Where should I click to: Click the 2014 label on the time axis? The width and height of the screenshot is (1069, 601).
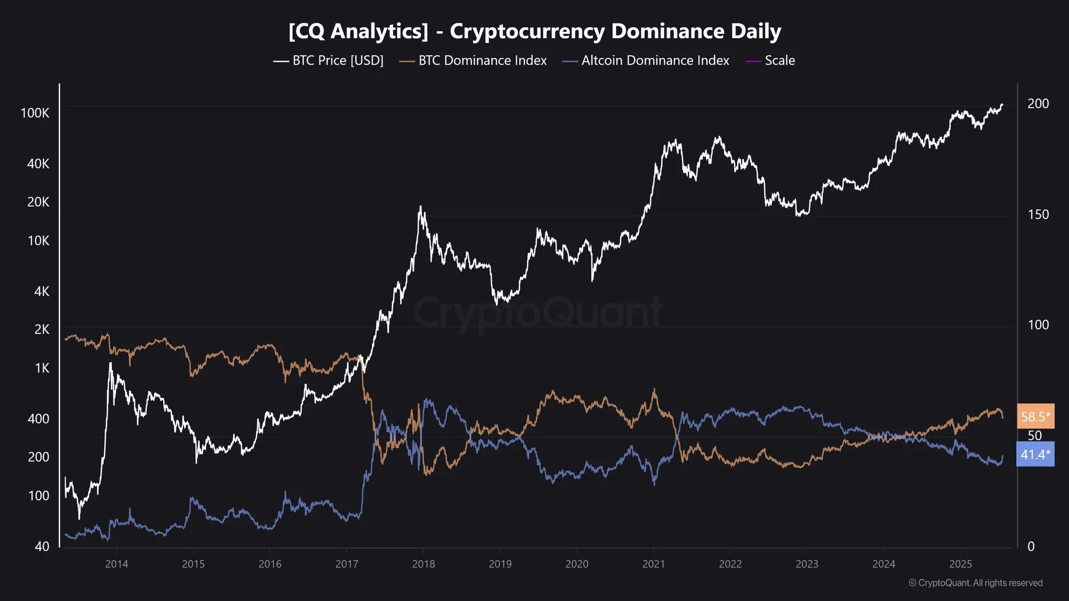click(x=116, y=564)
